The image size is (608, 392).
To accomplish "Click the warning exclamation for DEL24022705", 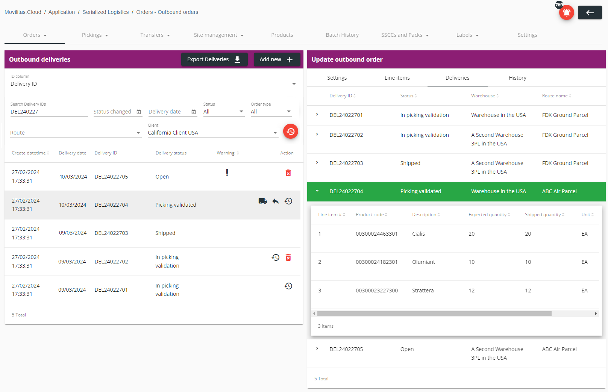I will point(227,173).
